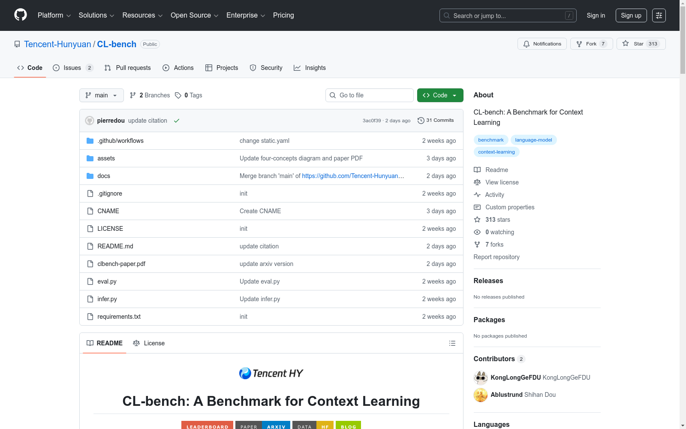
Task: Click the repository icon beside Tencent-Hunyuan
Action: (x=17, y=44)
